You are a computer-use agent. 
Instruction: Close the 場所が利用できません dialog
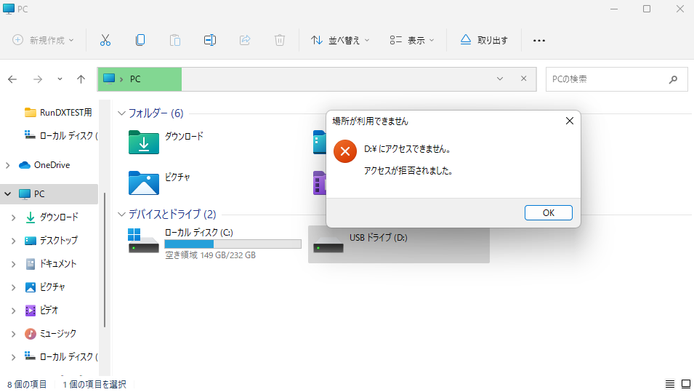click(x=570, y=121)
